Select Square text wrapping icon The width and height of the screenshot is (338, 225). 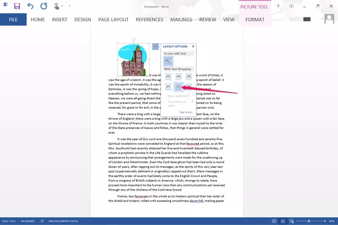click(x=168, y=77)
